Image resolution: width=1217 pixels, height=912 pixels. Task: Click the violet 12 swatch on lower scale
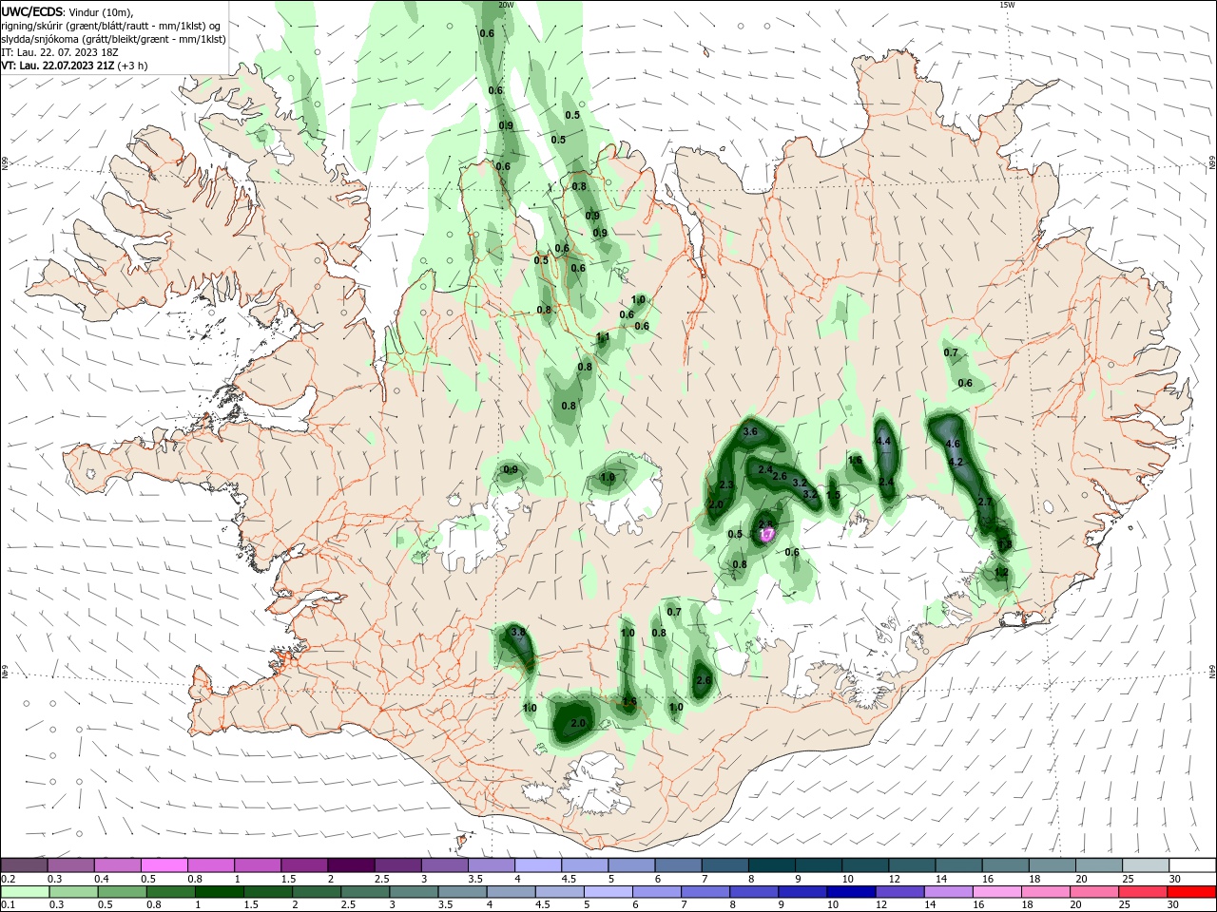coord(899,892)
